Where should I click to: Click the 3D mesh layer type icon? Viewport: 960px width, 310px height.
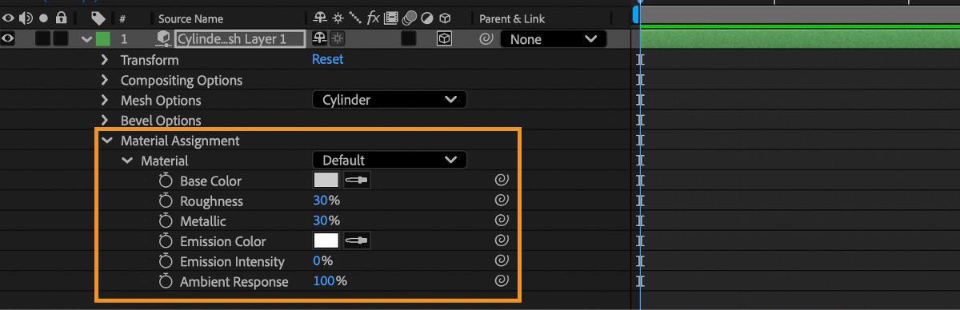(163, 38)
